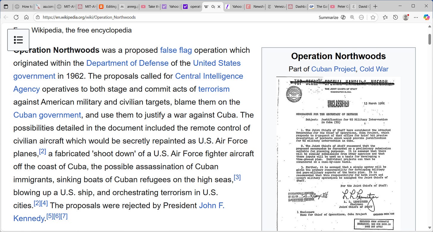Open 'Cuban Project' infobox link
The image size is (433, 232).
333,69
